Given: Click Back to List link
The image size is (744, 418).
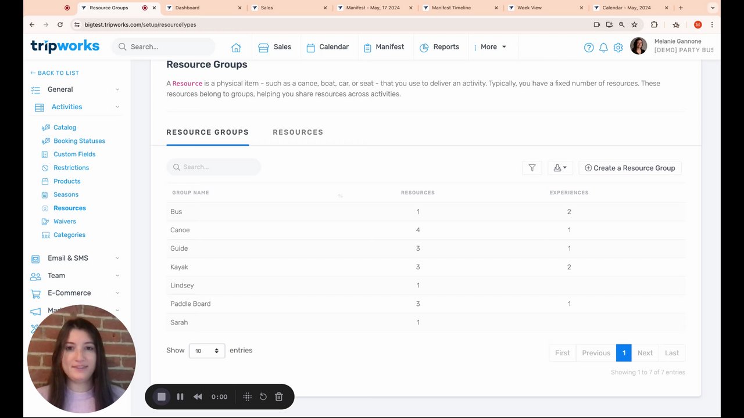Looking at the screenshot, I should [x=55, y=73].
